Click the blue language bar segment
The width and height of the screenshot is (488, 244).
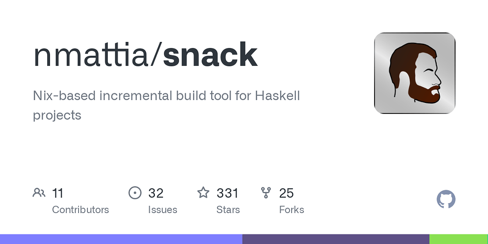(x=121, y=239)
